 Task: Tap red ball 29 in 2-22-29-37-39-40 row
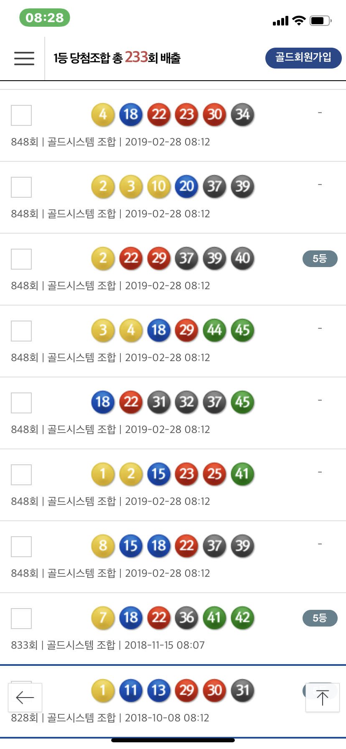159,258
